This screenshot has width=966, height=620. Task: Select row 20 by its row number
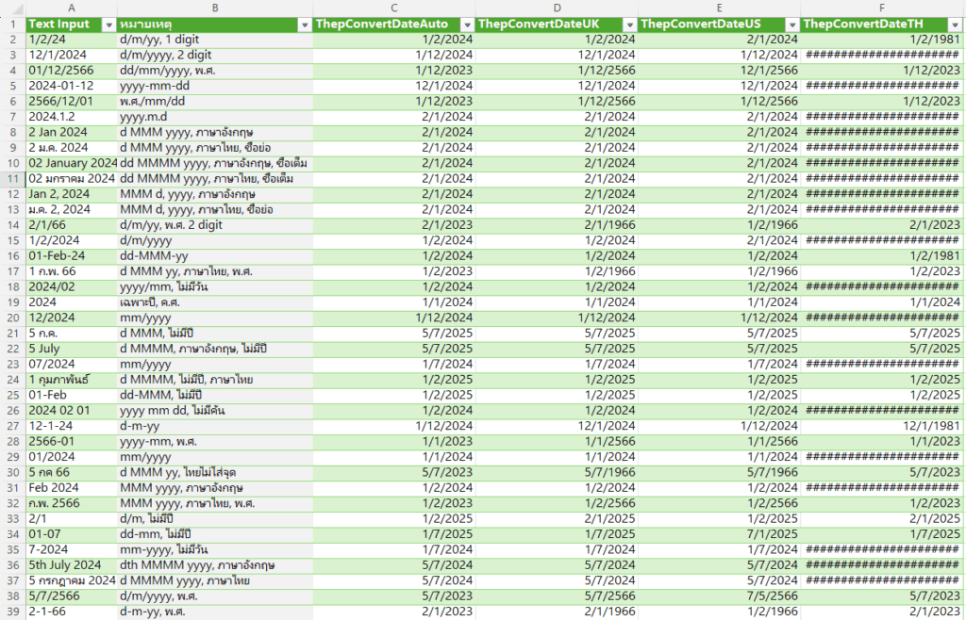click(x=13, y=318)
